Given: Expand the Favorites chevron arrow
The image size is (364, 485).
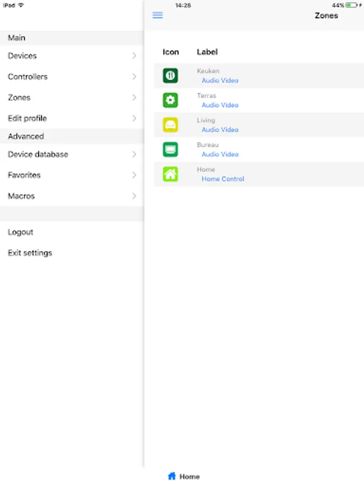Looking at the screenshot, I should tap(134, 175).
